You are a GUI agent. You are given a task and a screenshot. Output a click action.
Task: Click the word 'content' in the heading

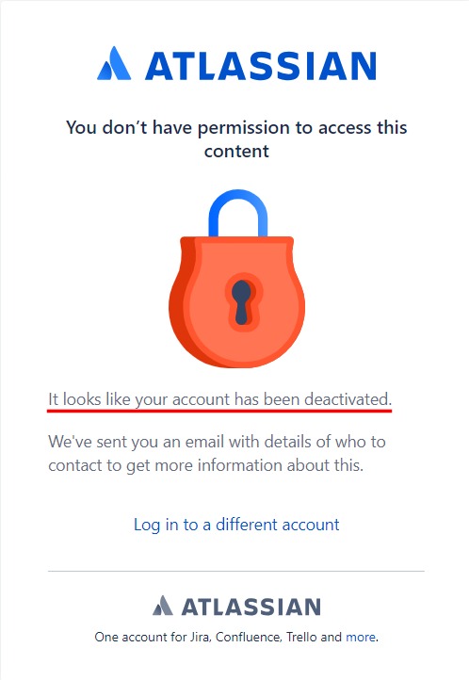pos(236,152)
